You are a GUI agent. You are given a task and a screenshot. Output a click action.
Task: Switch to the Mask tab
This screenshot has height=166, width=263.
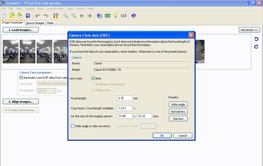pyautogui.click(x=50, y=23)
